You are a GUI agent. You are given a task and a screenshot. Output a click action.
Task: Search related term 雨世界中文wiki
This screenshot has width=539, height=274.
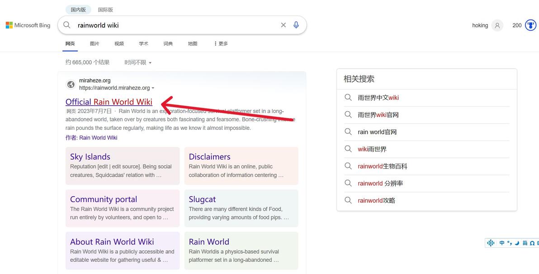(378, 98)
